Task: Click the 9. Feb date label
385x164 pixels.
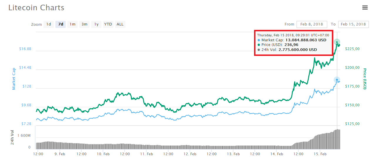Action: (x=60, y=154)
